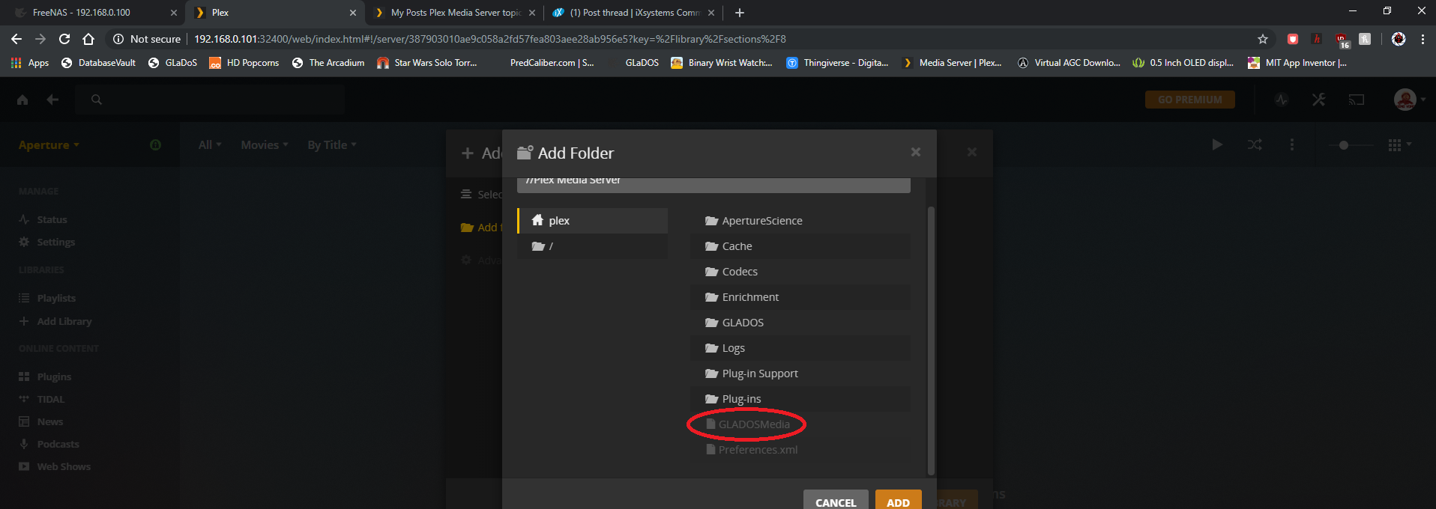Close the Add Folder dialog
Screen dimensions: 1436x509
(916, 152)
